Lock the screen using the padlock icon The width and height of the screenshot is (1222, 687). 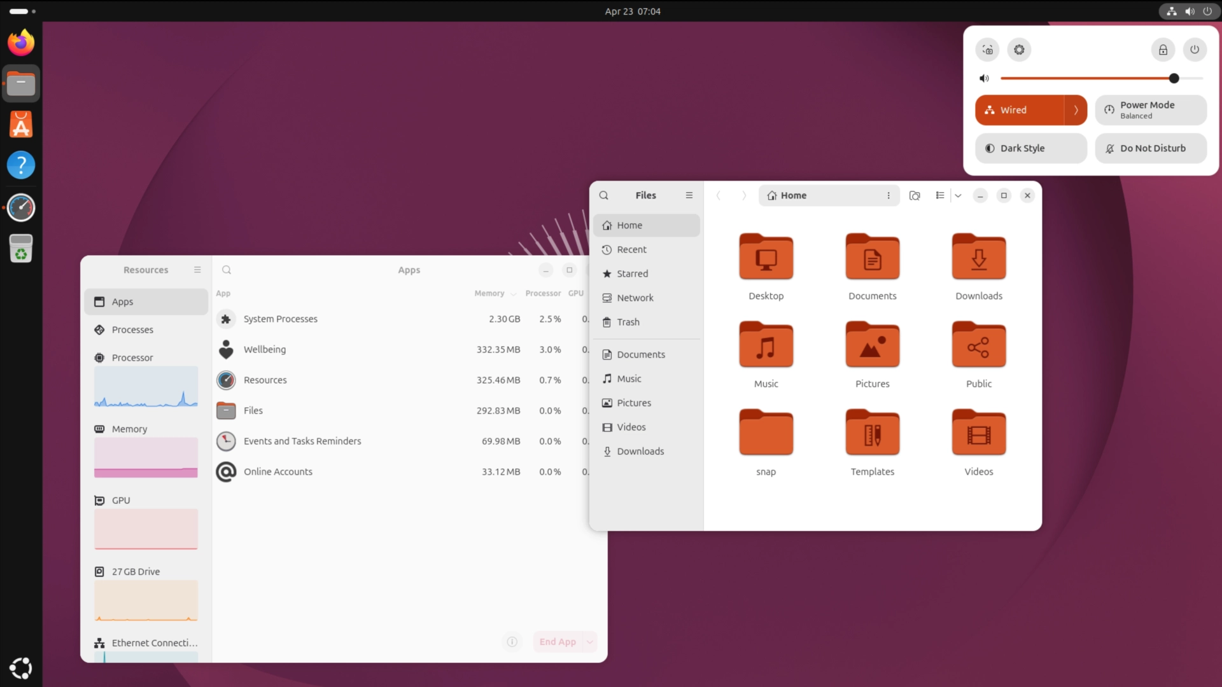(1163, 50)
